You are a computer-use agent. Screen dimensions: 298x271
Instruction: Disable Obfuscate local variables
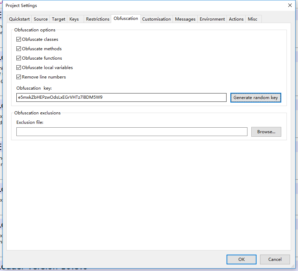18,67
